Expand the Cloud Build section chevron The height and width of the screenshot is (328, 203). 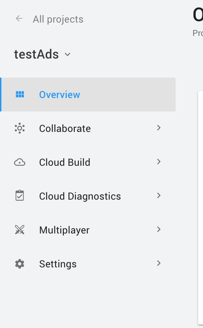pos(159,162)
